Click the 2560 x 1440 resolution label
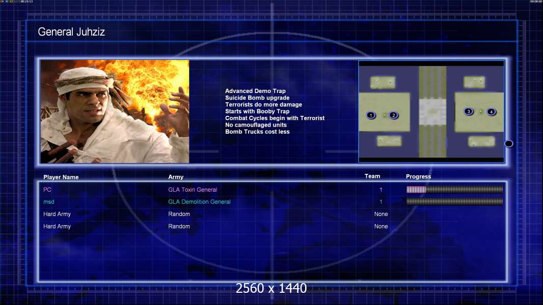Viewport: 543px width, 305px height. [271, 288]
